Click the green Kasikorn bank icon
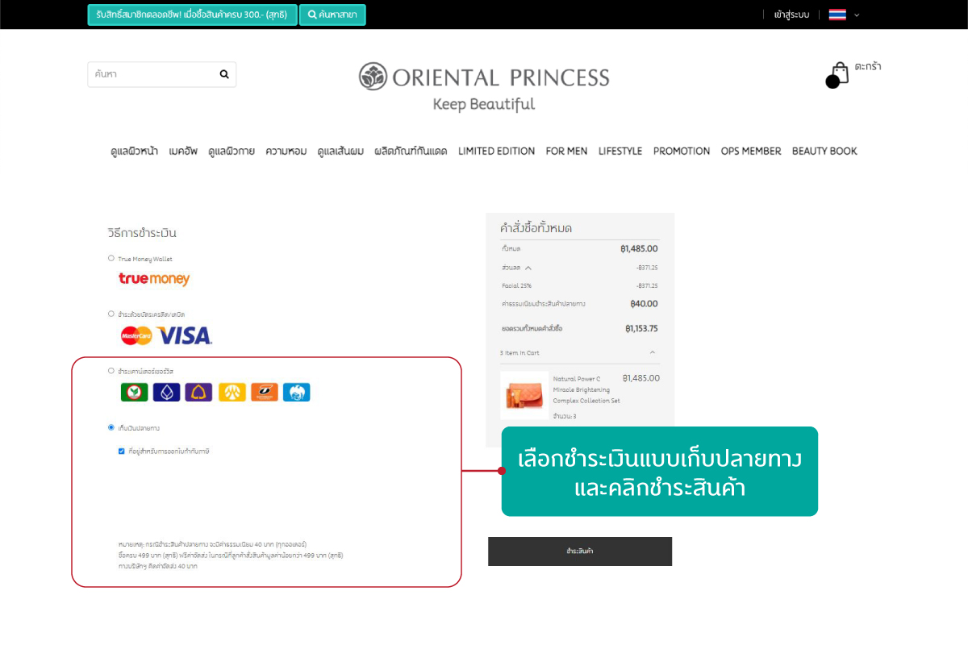 tap(134, 393)
